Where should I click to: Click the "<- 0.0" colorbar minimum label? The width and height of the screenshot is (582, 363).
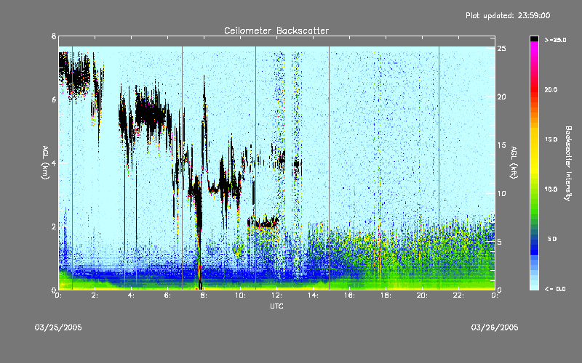[556, 289]
